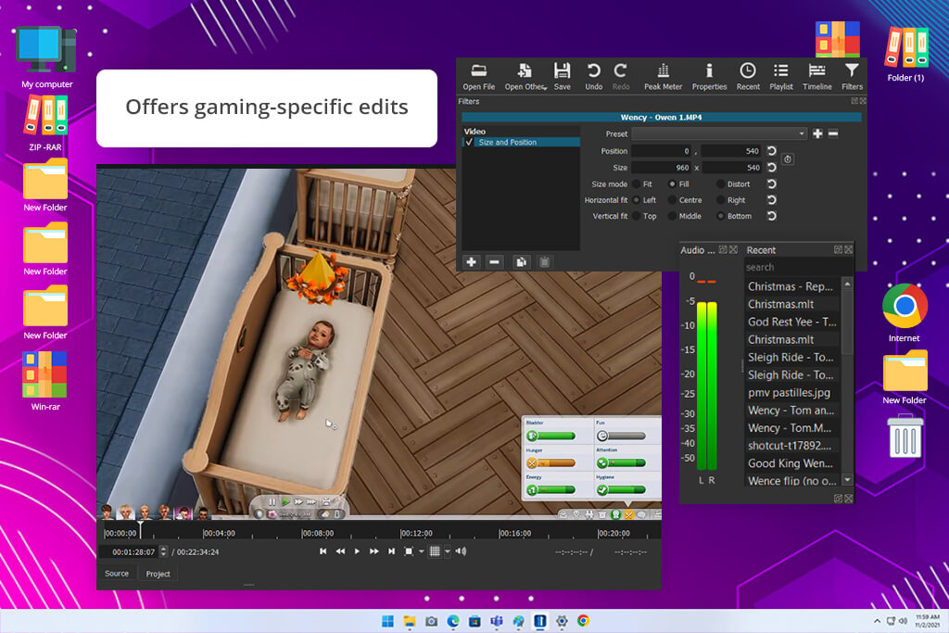
Task: Click the timecode stepper arrows
Action: point(163,551)
